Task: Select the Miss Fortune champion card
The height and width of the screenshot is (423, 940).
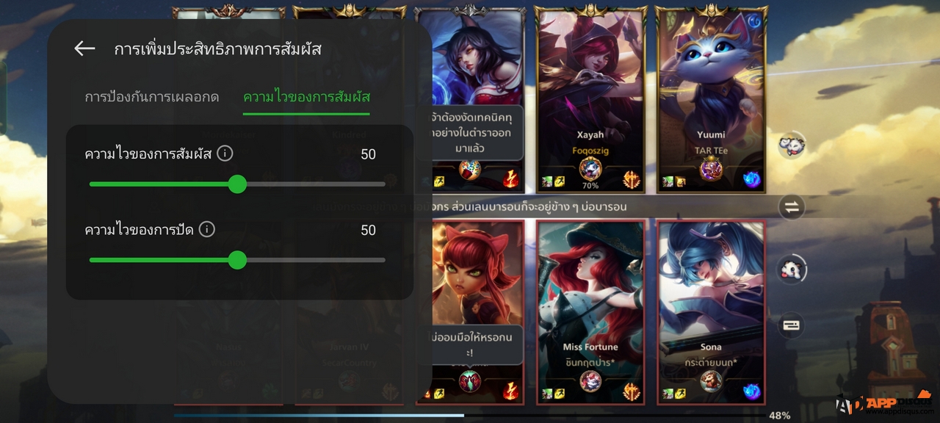Action: tap(590, 311)
